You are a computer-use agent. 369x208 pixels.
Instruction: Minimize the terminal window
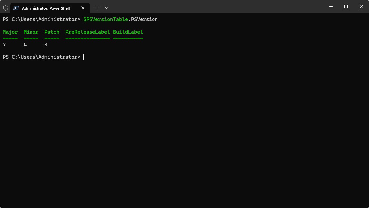331,7
